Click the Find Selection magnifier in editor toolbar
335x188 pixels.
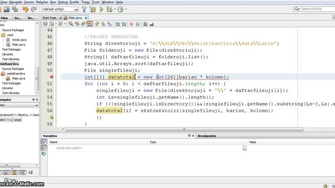(x=71, y=24)
